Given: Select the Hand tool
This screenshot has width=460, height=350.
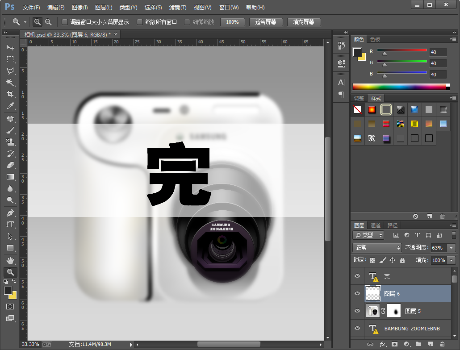Looking at the screenshot, I should [10, 261].
